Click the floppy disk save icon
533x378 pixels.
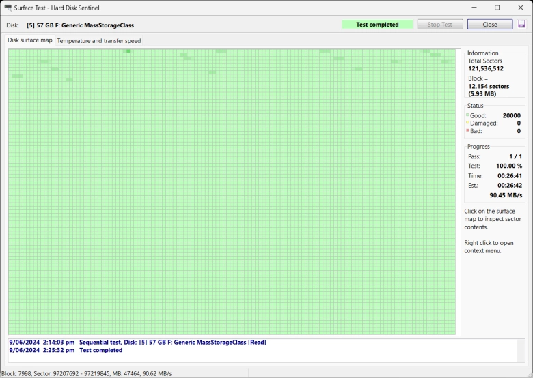pos(522,25)
